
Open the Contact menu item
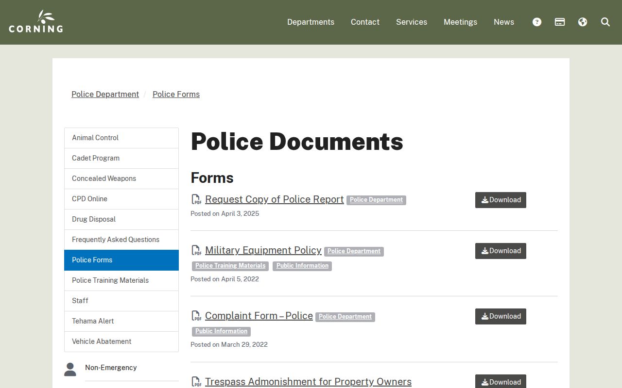[365, 22]
